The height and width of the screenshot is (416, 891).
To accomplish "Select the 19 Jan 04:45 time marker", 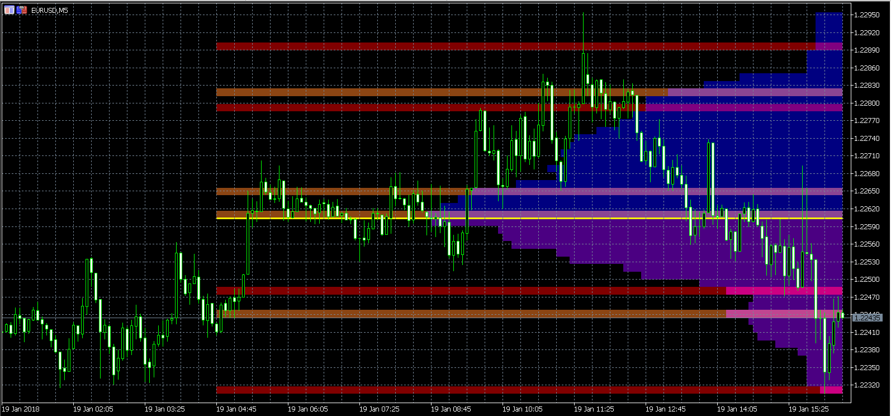I will click(236, 409).
